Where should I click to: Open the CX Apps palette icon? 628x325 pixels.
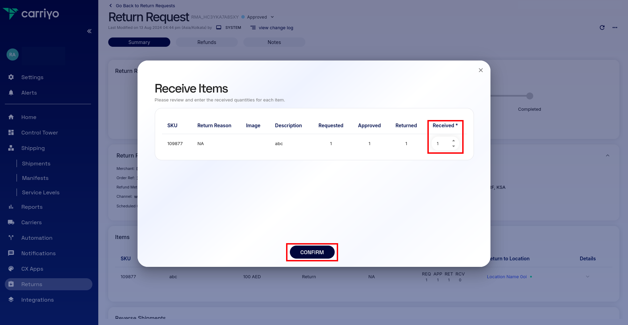[11, 269]
